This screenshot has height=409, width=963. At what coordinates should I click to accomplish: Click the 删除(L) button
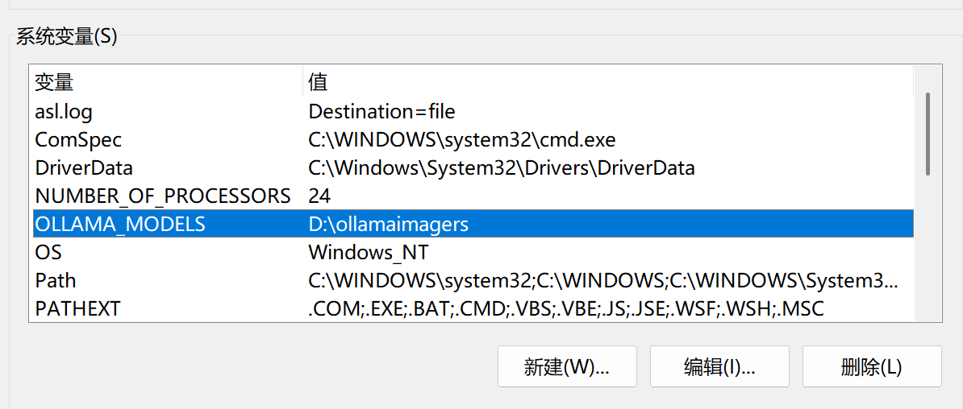872,366
